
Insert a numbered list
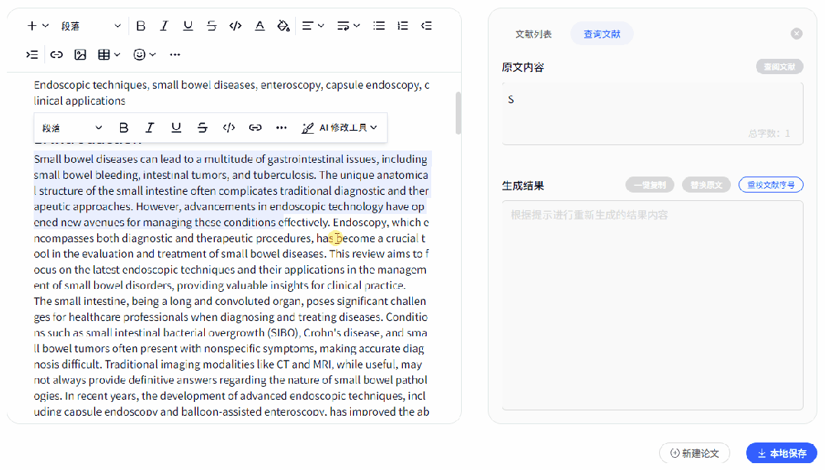click(x=402, y=26)
